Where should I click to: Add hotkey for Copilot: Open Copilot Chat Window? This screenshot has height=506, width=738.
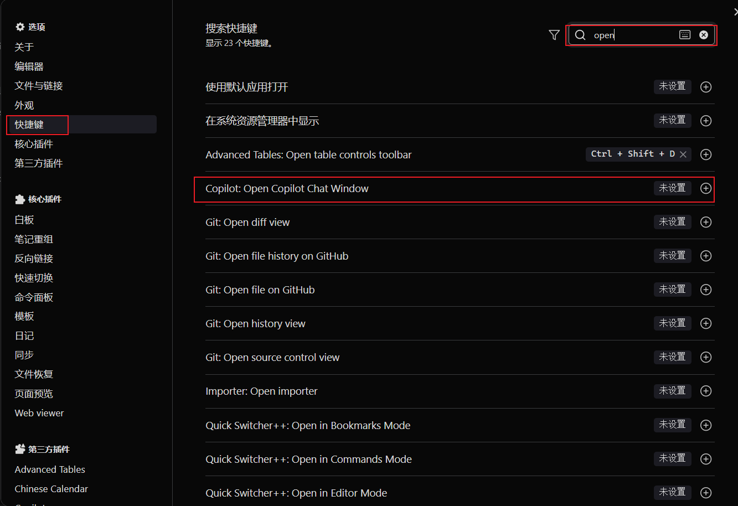click(x=706, y=188)
